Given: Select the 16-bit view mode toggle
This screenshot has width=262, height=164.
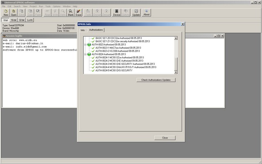Looking at the screenshot, I should click(14, 20).
